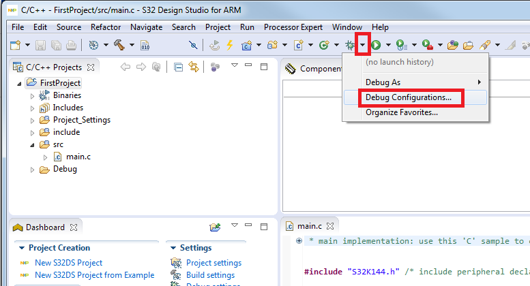Click the External Tools run icon with toolbox
Viewport: 530px width, 286px height.
click(x=428, y=45)
